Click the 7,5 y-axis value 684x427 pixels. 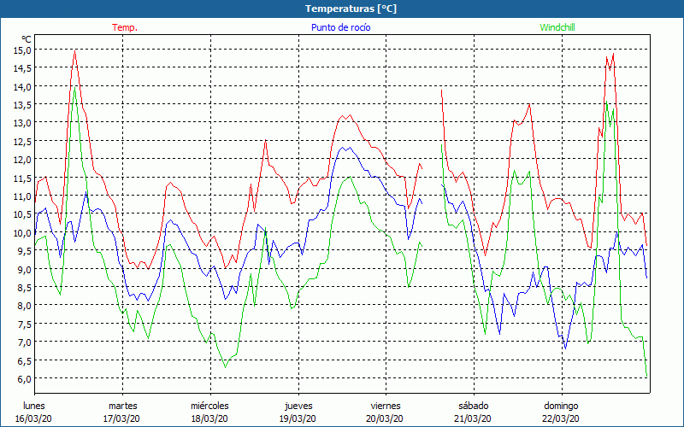25,324
